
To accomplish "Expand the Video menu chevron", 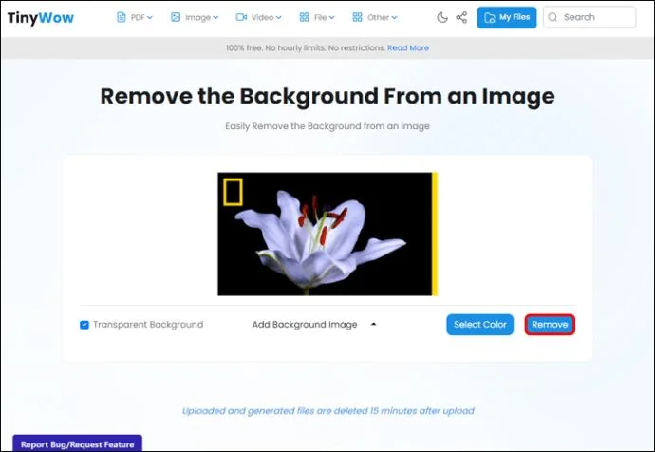I will tap(279, 17).
